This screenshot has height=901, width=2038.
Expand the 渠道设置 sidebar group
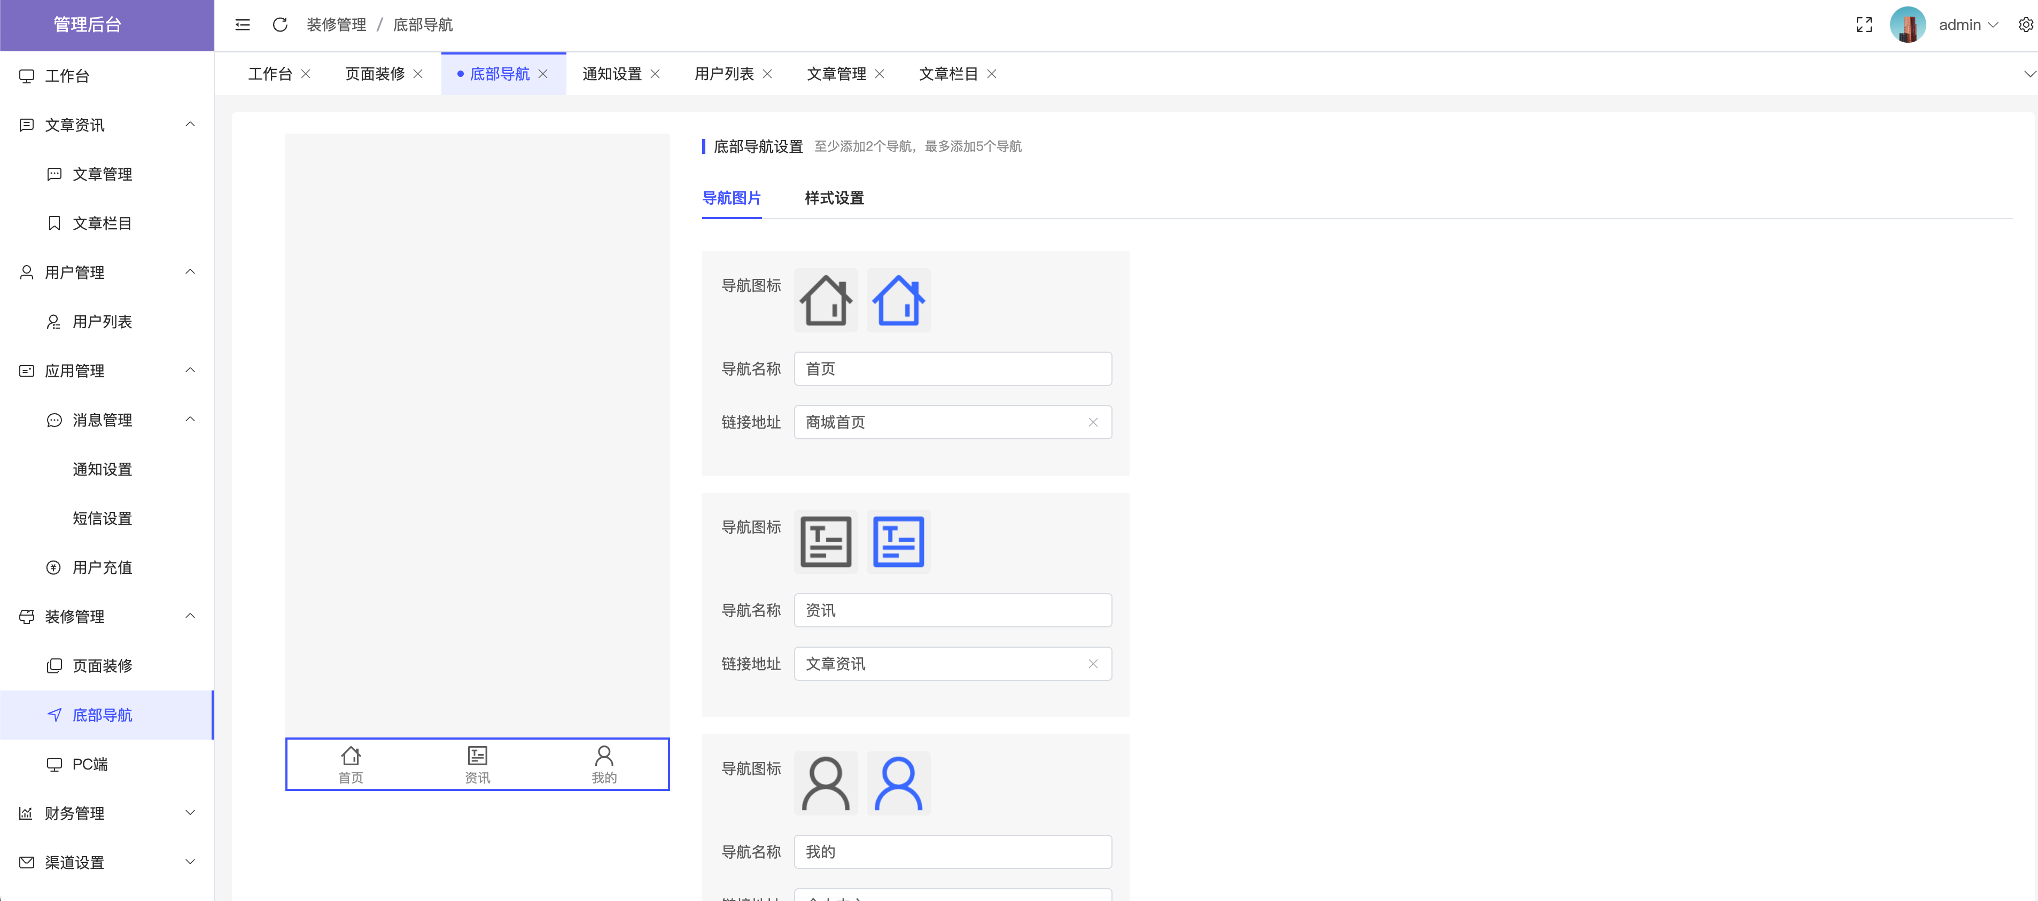coord(107,862)
